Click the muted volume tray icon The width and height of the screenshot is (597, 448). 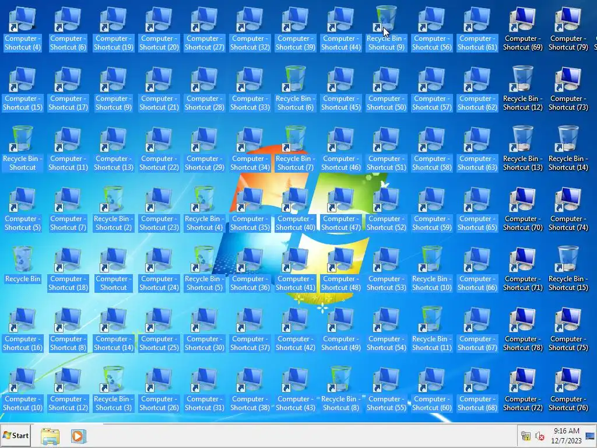539,436
